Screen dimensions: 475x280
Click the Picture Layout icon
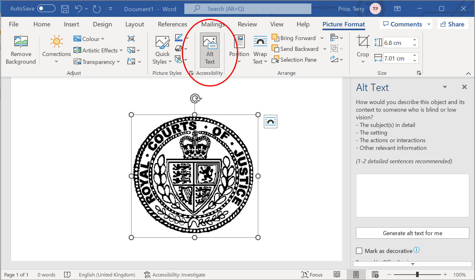click(178, 59)
